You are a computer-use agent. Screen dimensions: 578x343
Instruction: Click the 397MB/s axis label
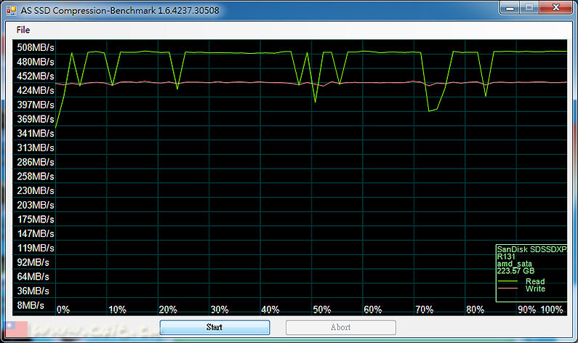36,105
